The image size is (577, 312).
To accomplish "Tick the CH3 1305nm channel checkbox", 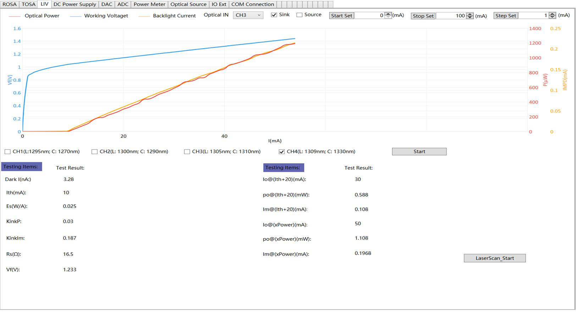I will tap(187, 152).
